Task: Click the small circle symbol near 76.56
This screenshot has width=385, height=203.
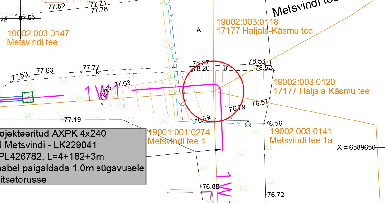Action: click(248, 124)
